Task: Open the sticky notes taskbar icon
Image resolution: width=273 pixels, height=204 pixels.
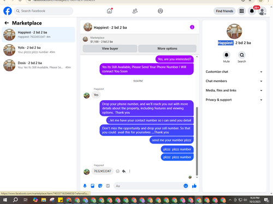Action: point(60,200)
